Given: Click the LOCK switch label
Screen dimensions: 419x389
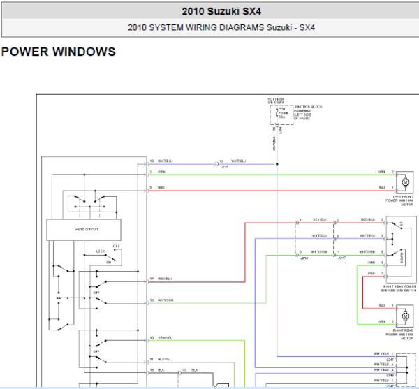Looking at the screenshot, I should pyautogui.click(x=101, y=251).
